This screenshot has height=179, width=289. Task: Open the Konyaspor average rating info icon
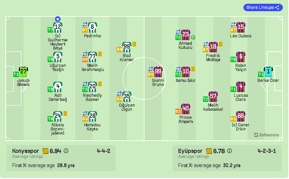point(66,151)
